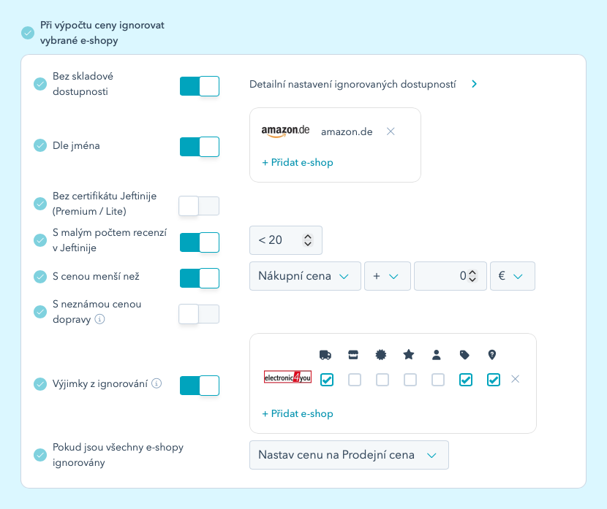
Task: Show info for S neznámou cenou dopravy
Action: point(100,319)
